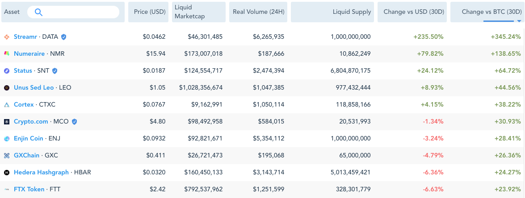Click the Crypto.com logo icon
The width and height of the screenshot is (525, 198).
(7, 122)
